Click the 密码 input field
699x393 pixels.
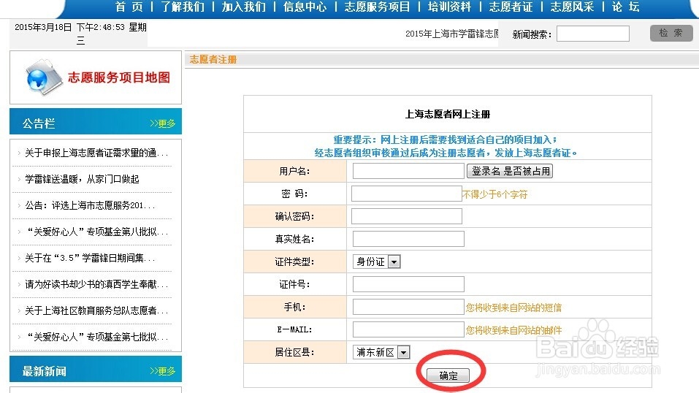pyautogui.click(x=407, y=194)
